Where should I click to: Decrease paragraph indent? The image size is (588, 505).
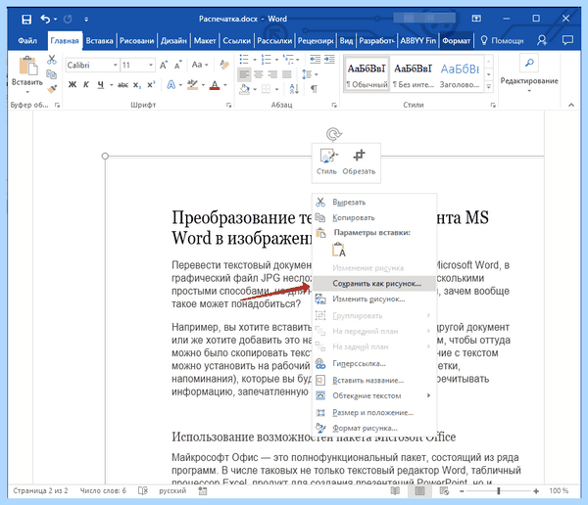(x=315, y=59)
